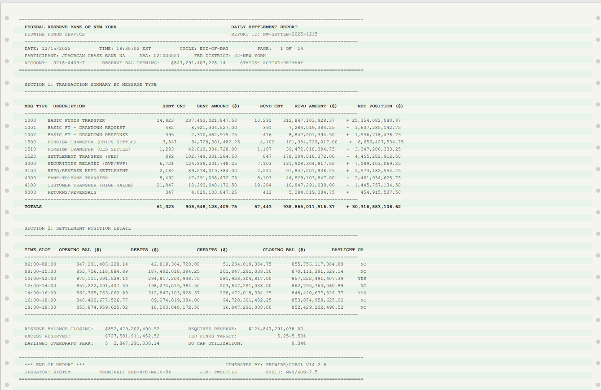
Task: Click YES daylight OD in 10:00-12:00 row
Action: coord(362,279)
